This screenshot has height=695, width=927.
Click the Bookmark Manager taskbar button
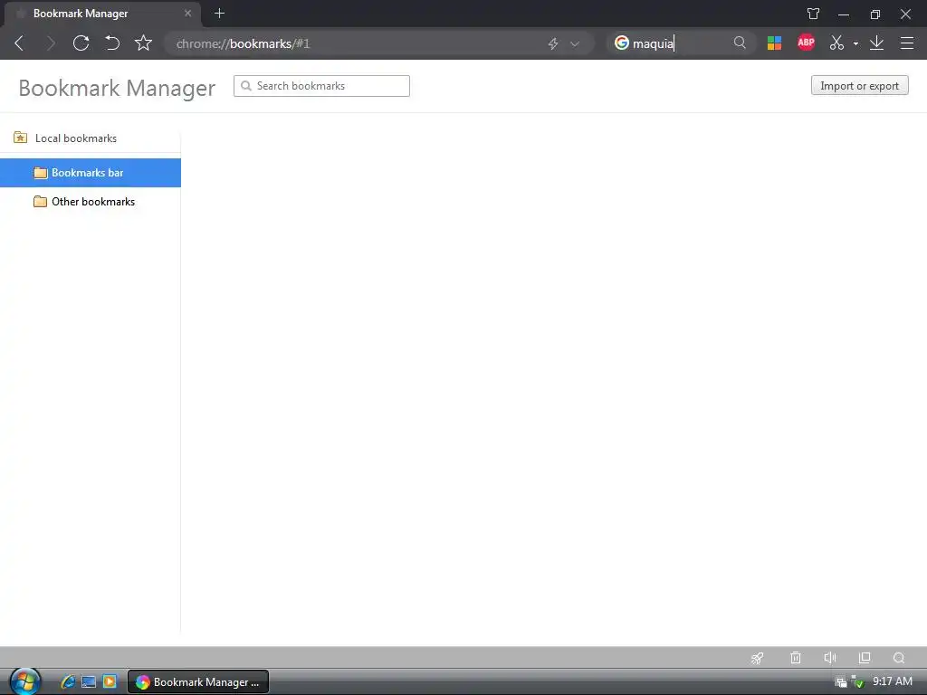[x=198, y=682]
